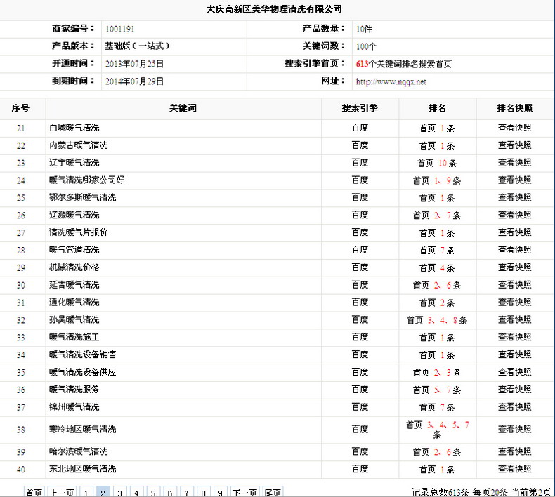
Task: Open the http://www.nqqx.net website link
Action: click(x=391, y=81)
